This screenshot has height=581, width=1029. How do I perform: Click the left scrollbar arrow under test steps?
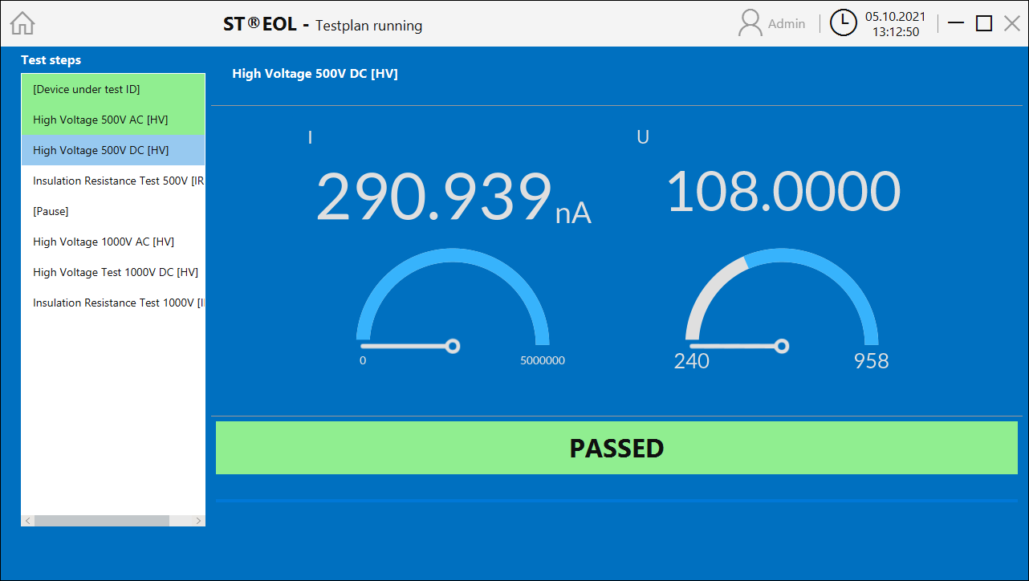click(27, 520)
